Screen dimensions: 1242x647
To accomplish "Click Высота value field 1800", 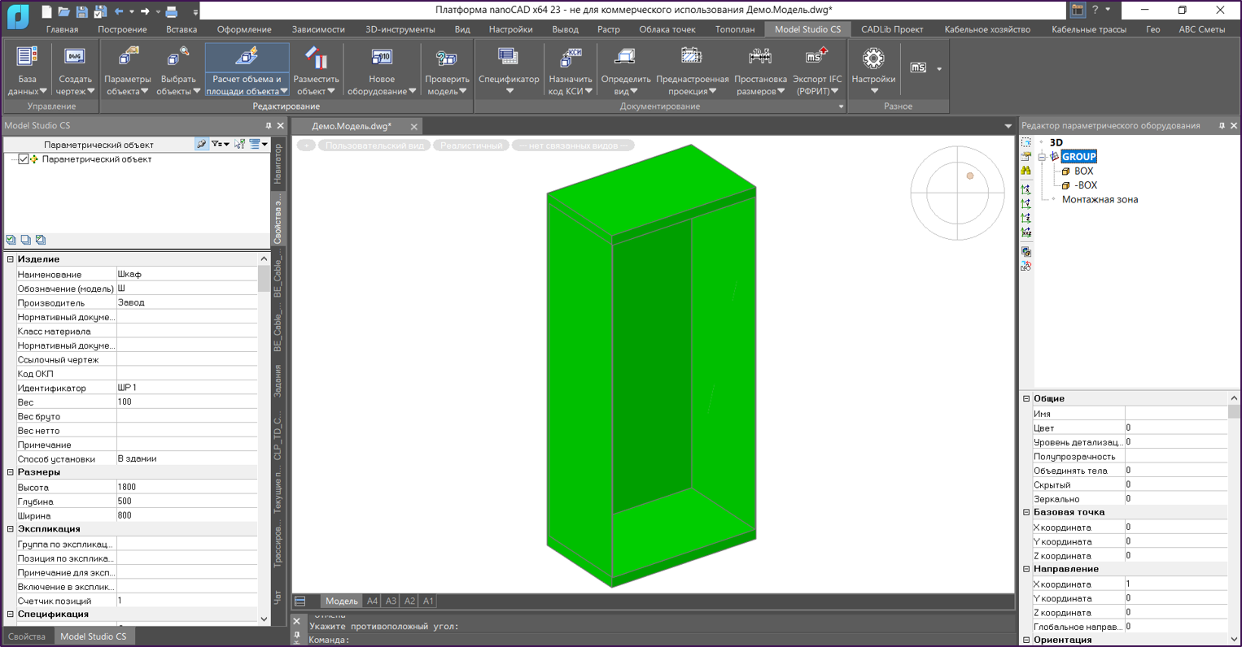I will [x=187, y=487].
